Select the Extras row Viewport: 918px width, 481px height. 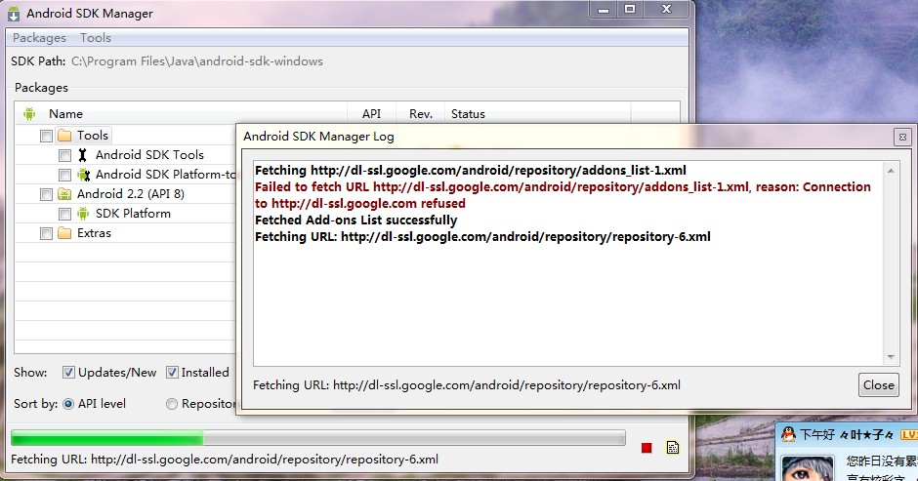coord(94,233)
